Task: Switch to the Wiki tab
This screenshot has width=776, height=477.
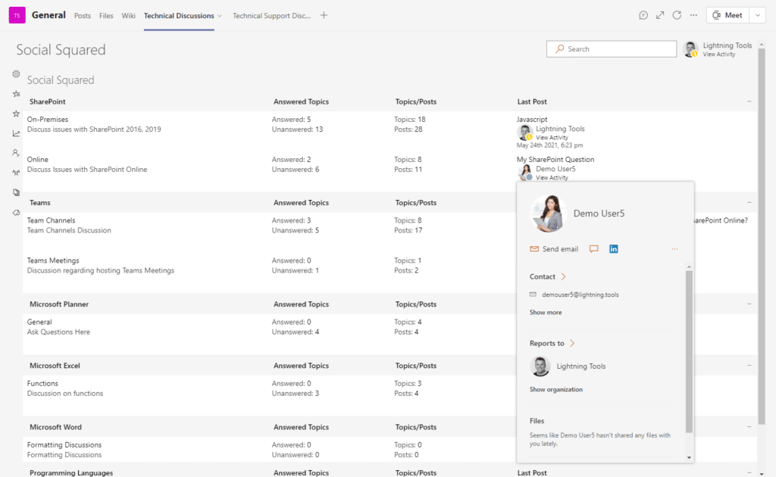Action: tap(129, 16)
